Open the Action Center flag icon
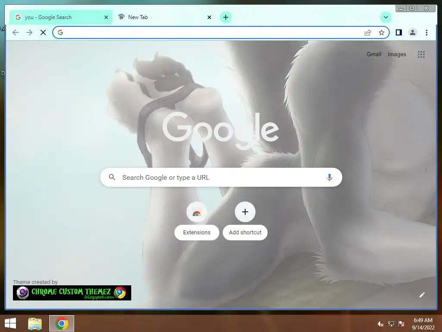The height and width of the screenshot is (332, 442). 401,323
